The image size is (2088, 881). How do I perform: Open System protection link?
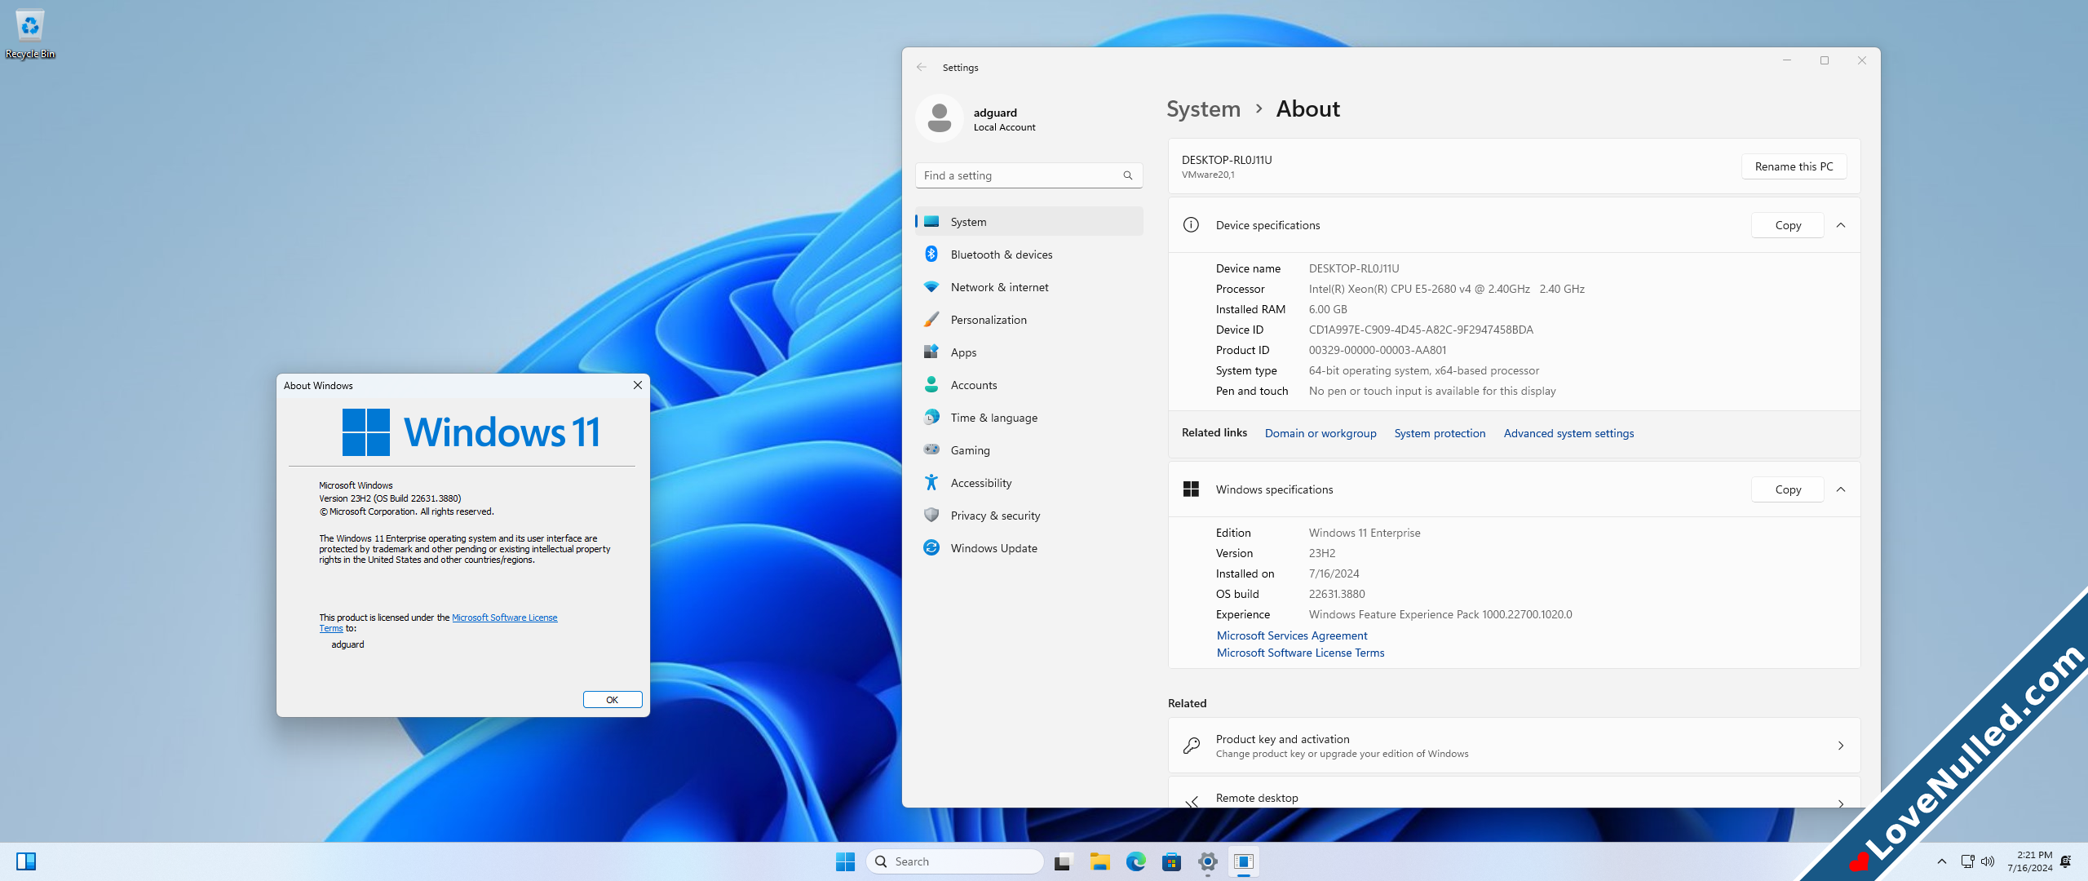pos(1440,433)
